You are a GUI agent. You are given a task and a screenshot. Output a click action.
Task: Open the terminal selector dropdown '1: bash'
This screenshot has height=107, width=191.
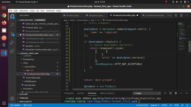point(147,93)
